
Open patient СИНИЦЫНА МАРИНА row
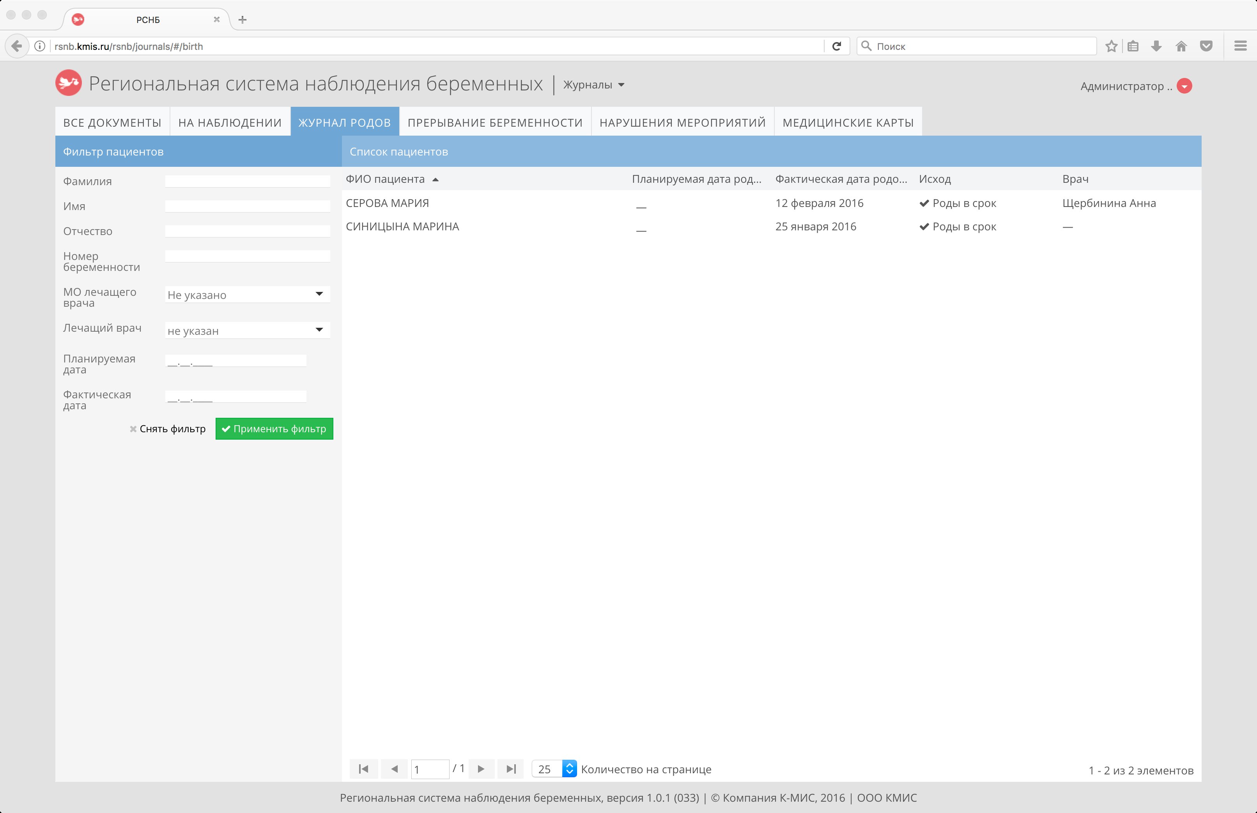(x=771, y=226)
